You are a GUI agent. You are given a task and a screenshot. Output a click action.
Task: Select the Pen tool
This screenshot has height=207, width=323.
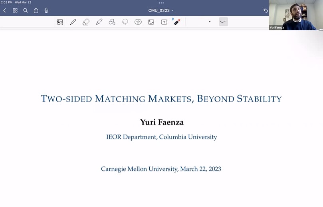click(73, 22)
